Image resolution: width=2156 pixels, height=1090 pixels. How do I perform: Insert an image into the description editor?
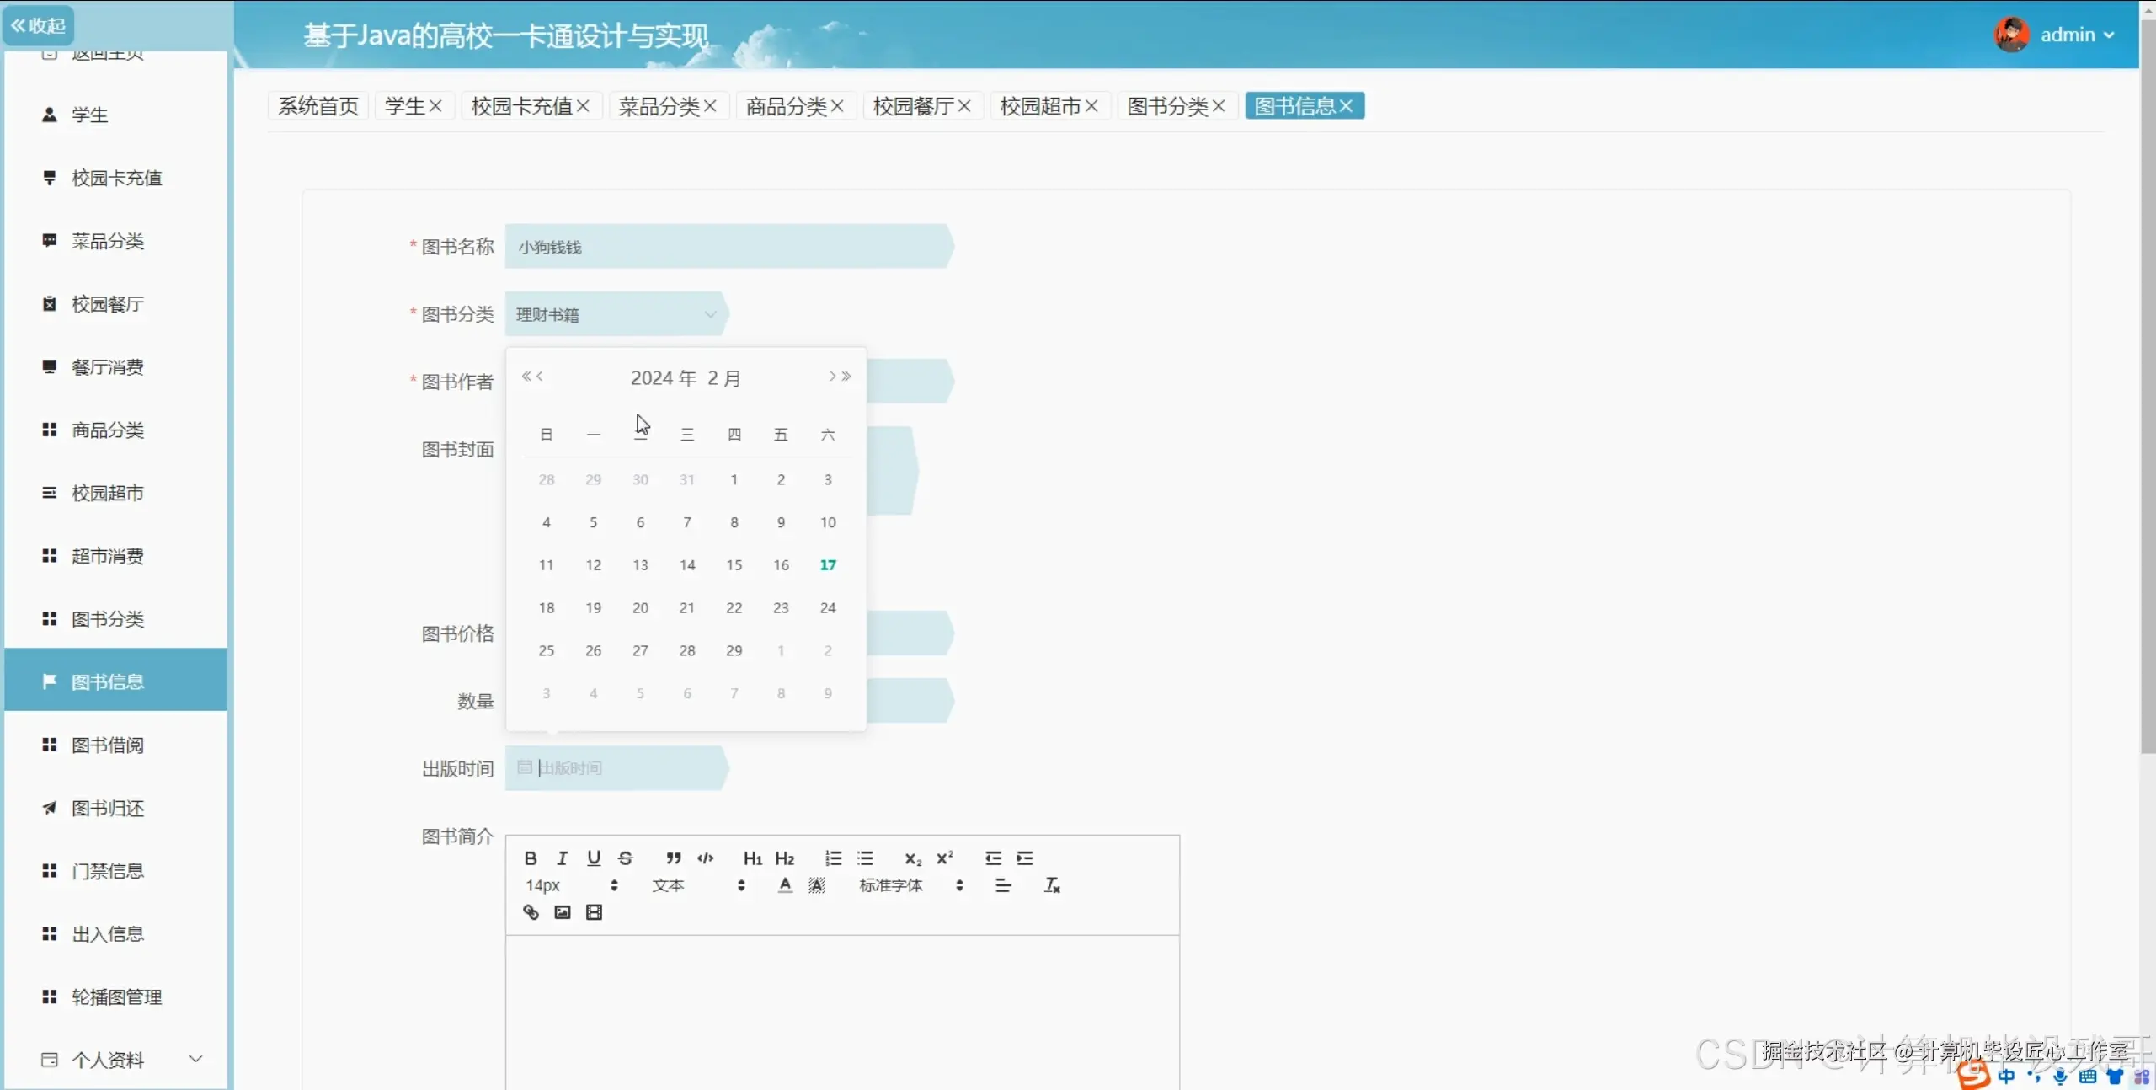562,912
